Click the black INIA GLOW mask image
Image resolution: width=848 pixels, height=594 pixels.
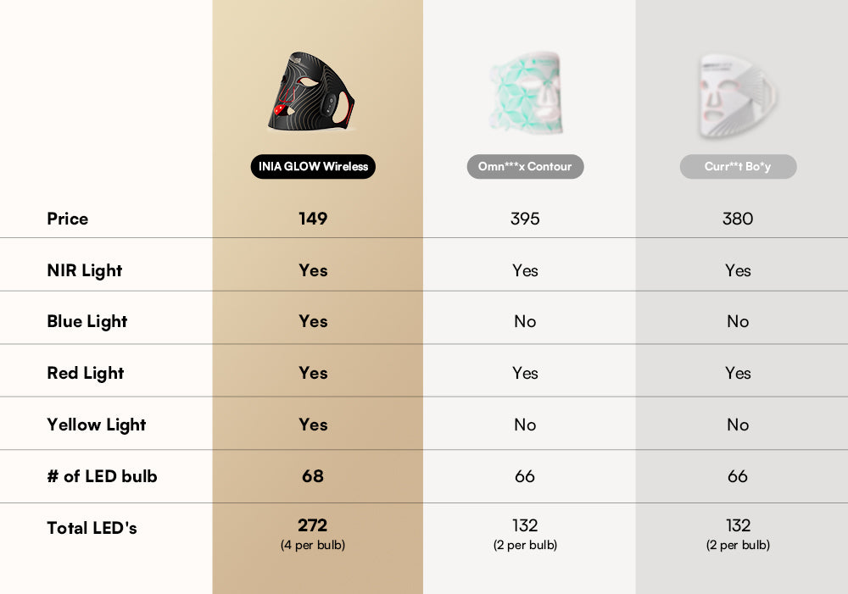pyautogui.click(x=312, y=93)
